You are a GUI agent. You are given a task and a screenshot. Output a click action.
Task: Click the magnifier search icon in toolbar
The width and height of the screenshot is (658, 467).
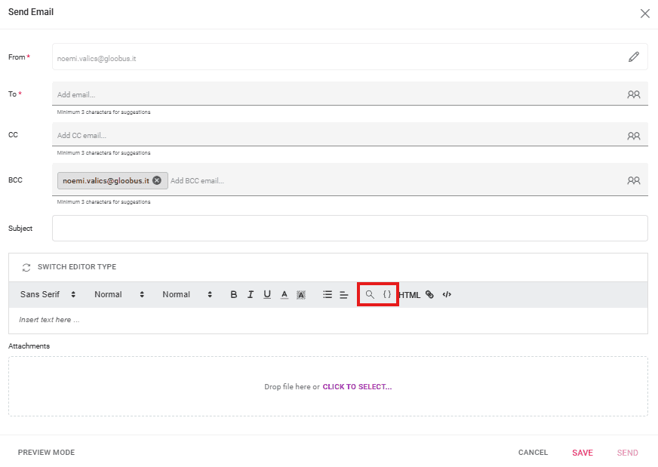[370, 295]
